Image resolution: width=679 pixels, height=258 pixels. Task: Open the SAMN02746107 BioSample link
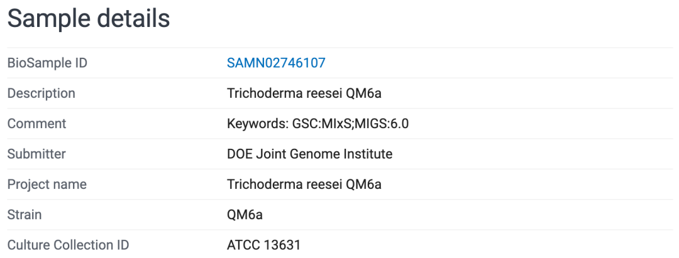click(276, 63)
